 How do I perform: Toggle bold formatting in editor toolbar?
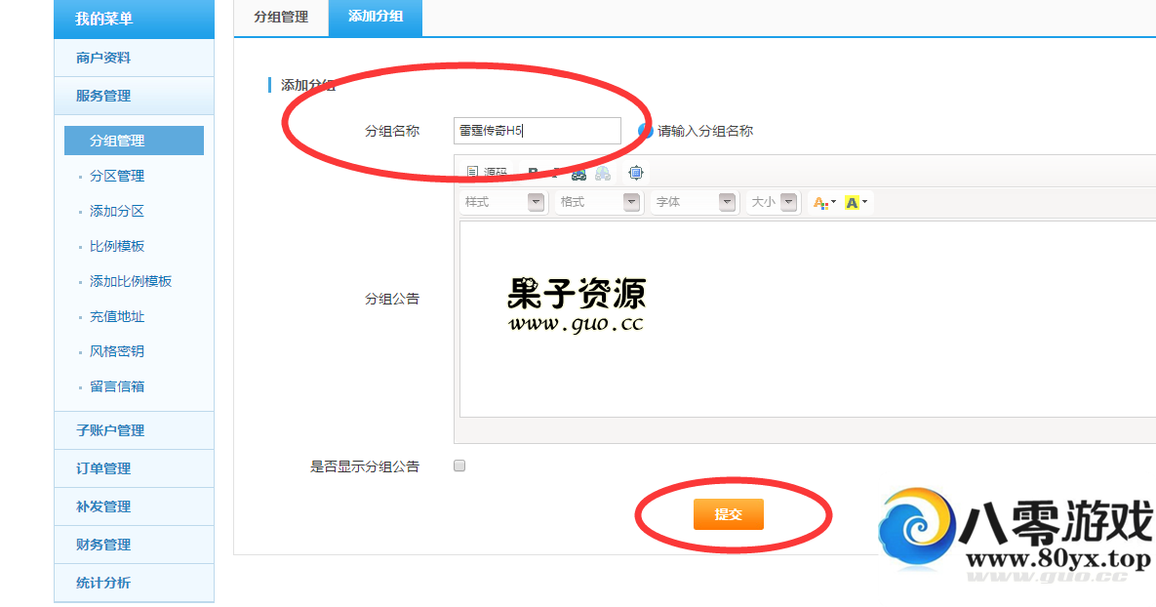coord(533,173)
